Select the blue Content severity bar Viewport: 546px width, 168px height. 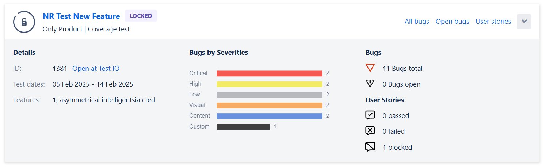(270, 116)
